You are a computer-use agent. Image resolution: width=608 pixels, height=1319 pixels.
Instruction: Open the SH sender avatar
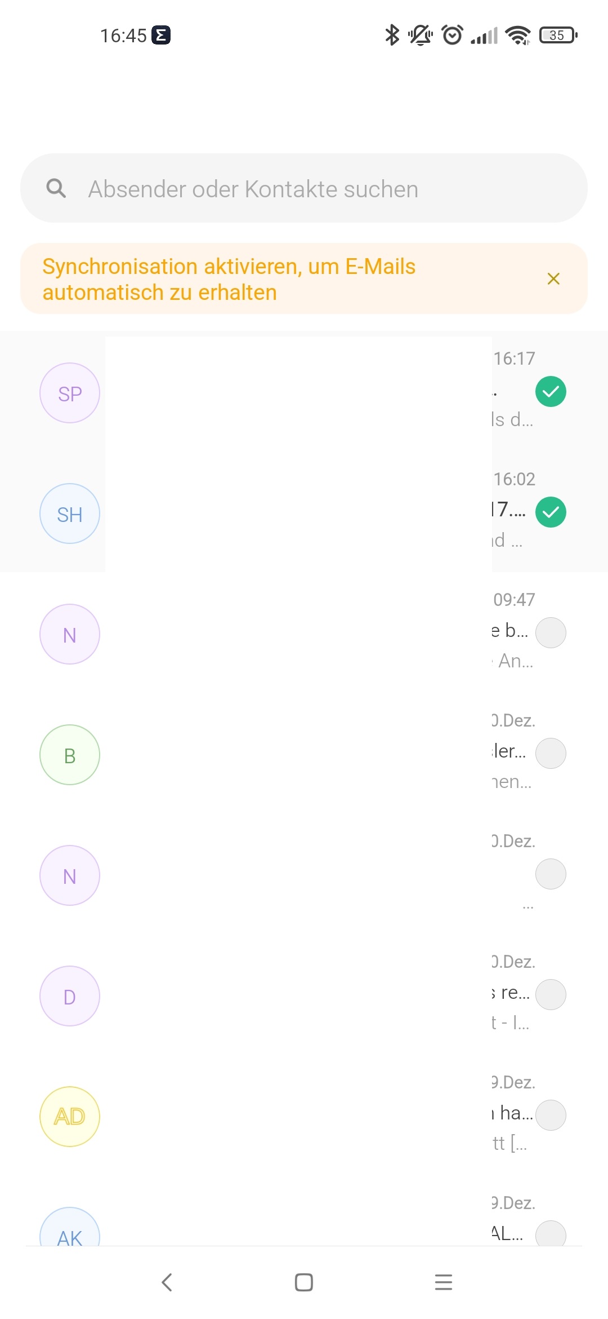coord(70,514)
